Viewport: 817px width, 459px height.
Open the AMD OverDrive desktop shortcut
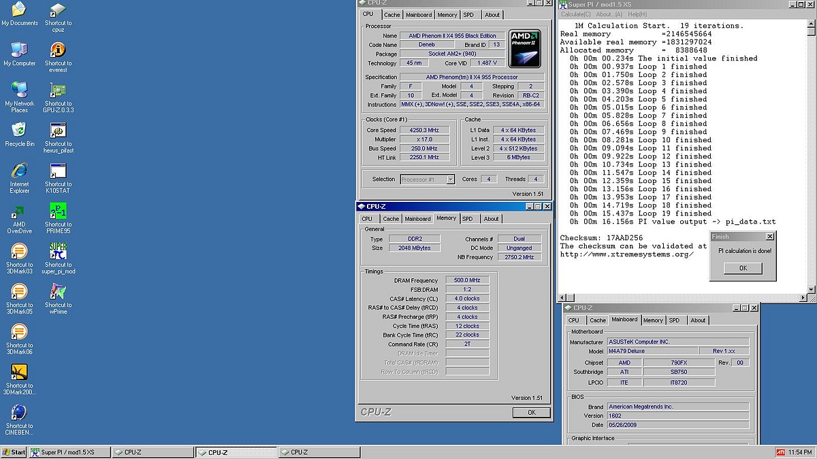[19, 211]
